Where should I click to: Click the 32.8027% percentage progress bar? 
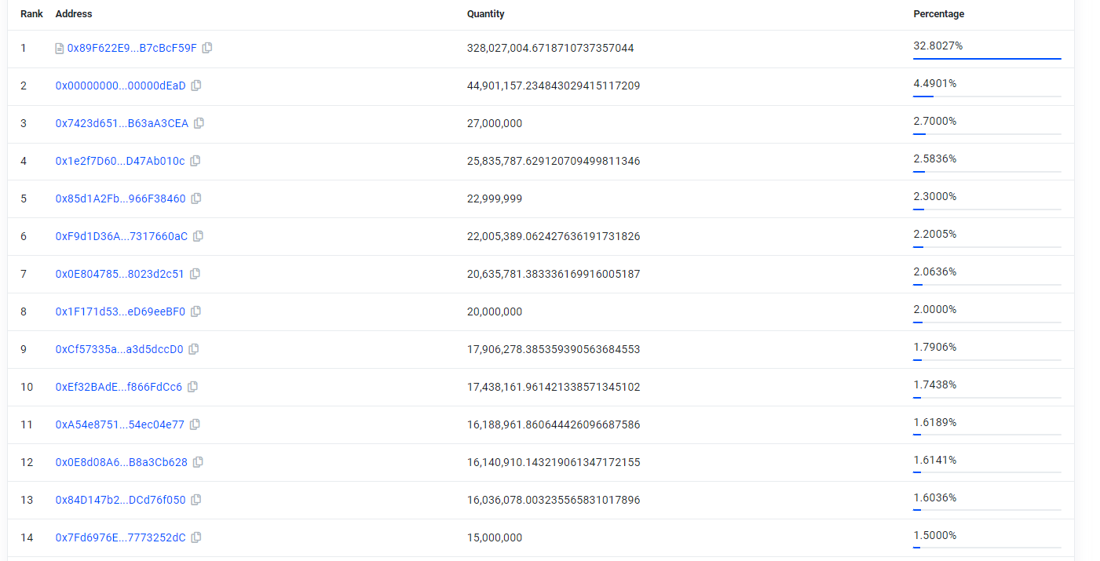pos(987,59)
